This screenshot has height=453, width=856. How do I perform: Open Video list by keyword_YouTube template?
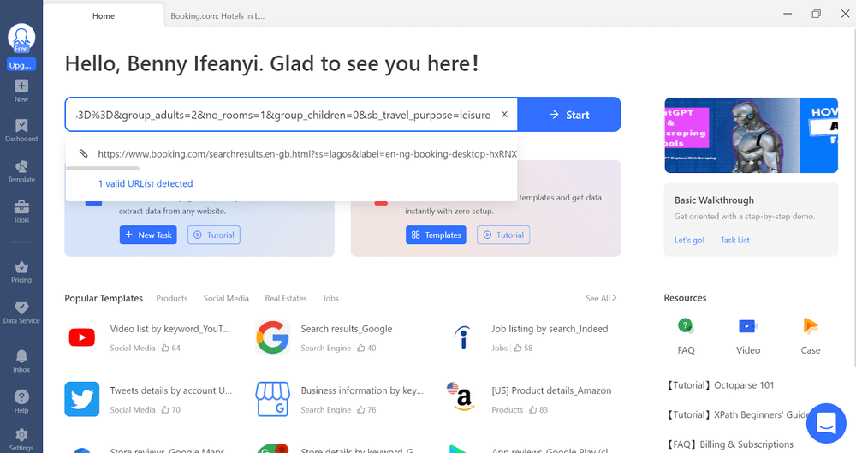[x=169, y=329]
